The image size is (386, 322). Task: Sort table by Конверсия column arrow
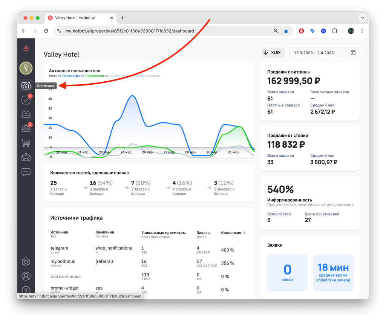click(x=244, y=233)
